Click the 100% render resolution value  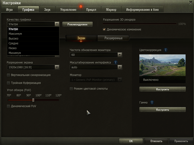[x=182, y=24]
